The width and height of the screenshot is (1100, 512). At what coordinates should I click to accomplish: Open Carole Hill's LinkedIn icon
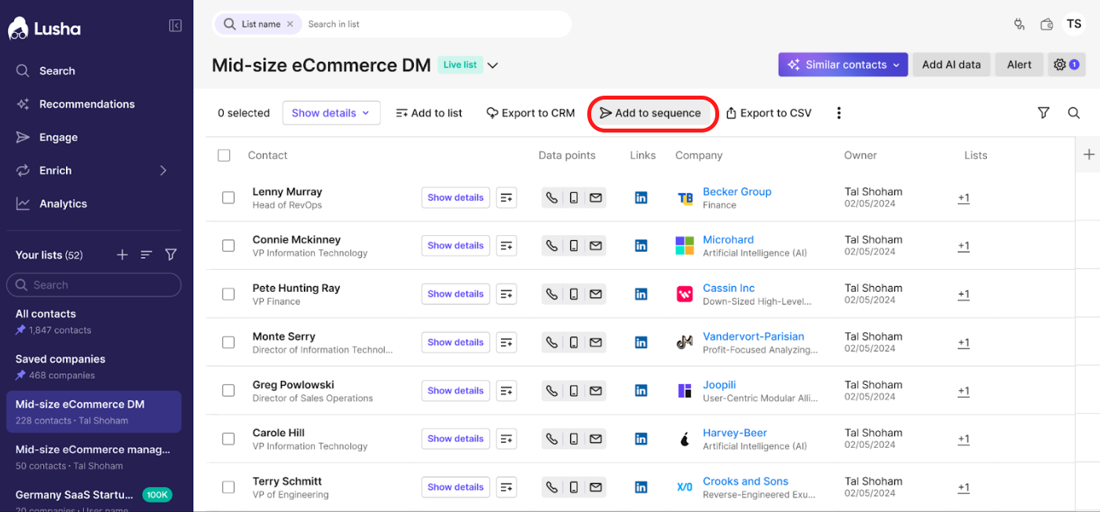click(x=641, y=439)
